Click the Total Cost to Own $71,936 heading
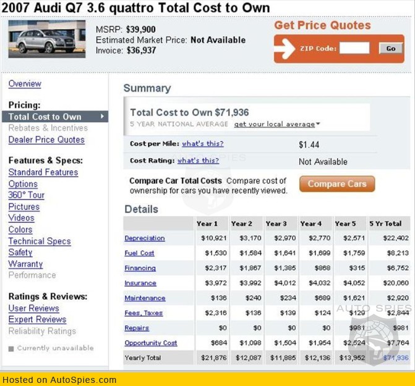Screen dimensions: 415x386 tap(189, 112)
